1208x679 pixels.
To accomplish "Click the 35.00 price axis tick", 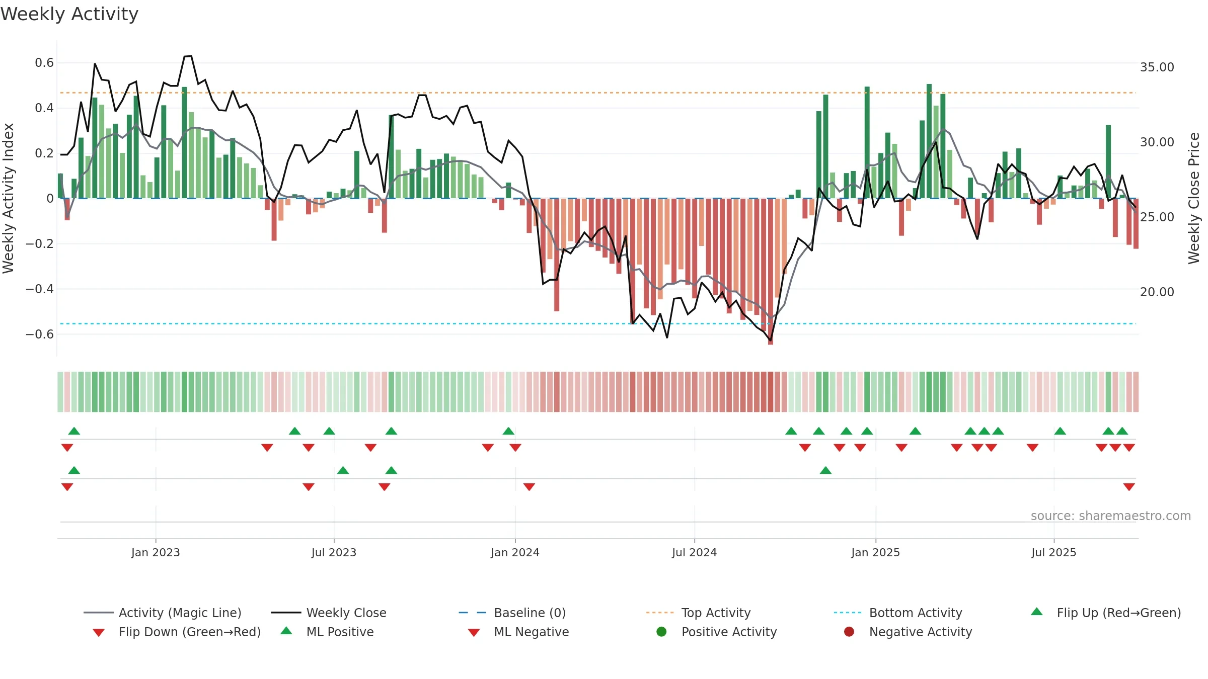I will [x=1157, y=67].
